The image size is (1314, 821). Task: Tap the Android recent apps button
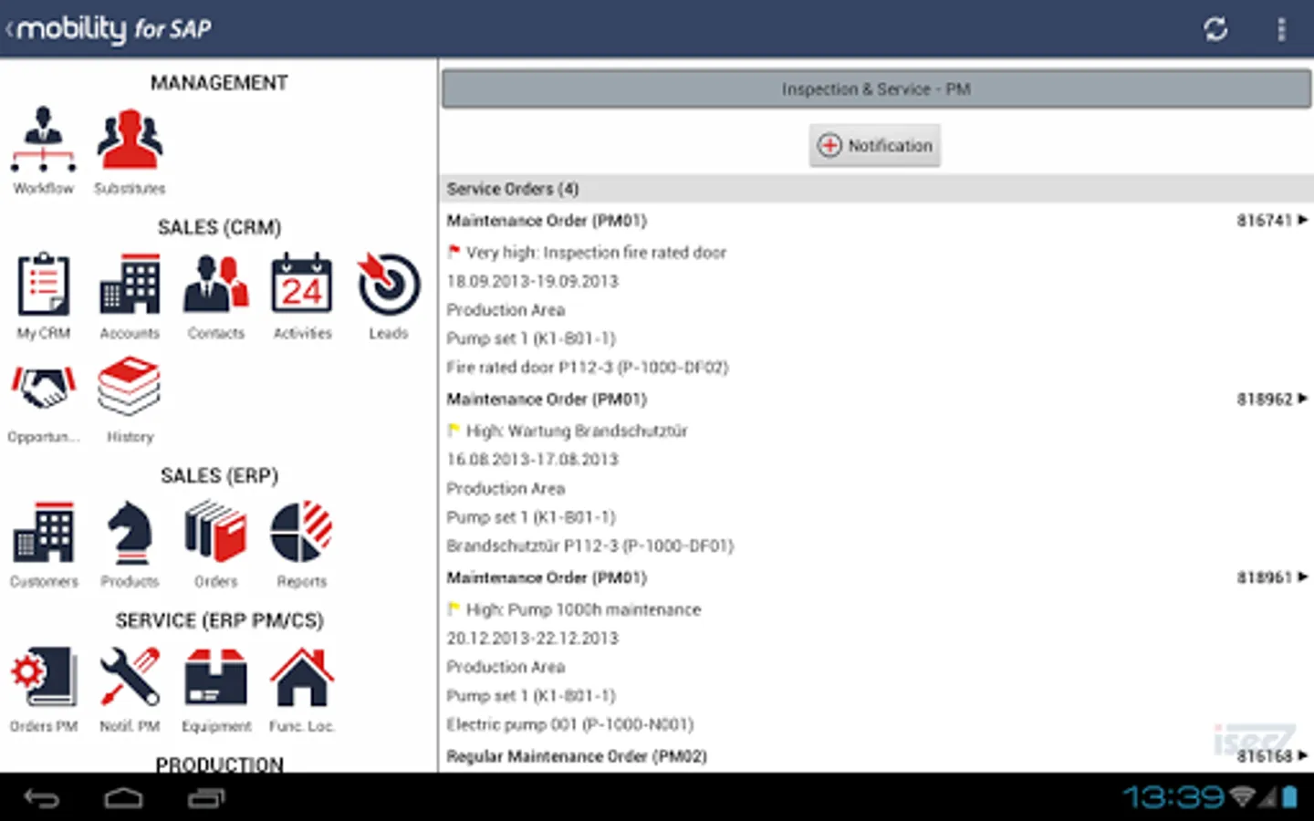coord(206,798)
